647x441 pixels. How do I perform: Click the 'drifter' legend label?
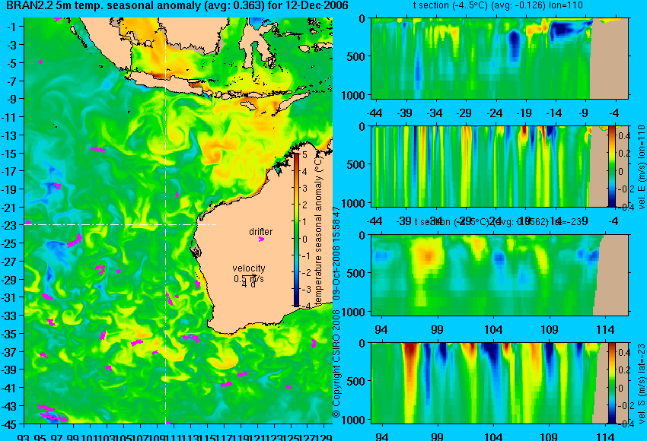point(261,232)
